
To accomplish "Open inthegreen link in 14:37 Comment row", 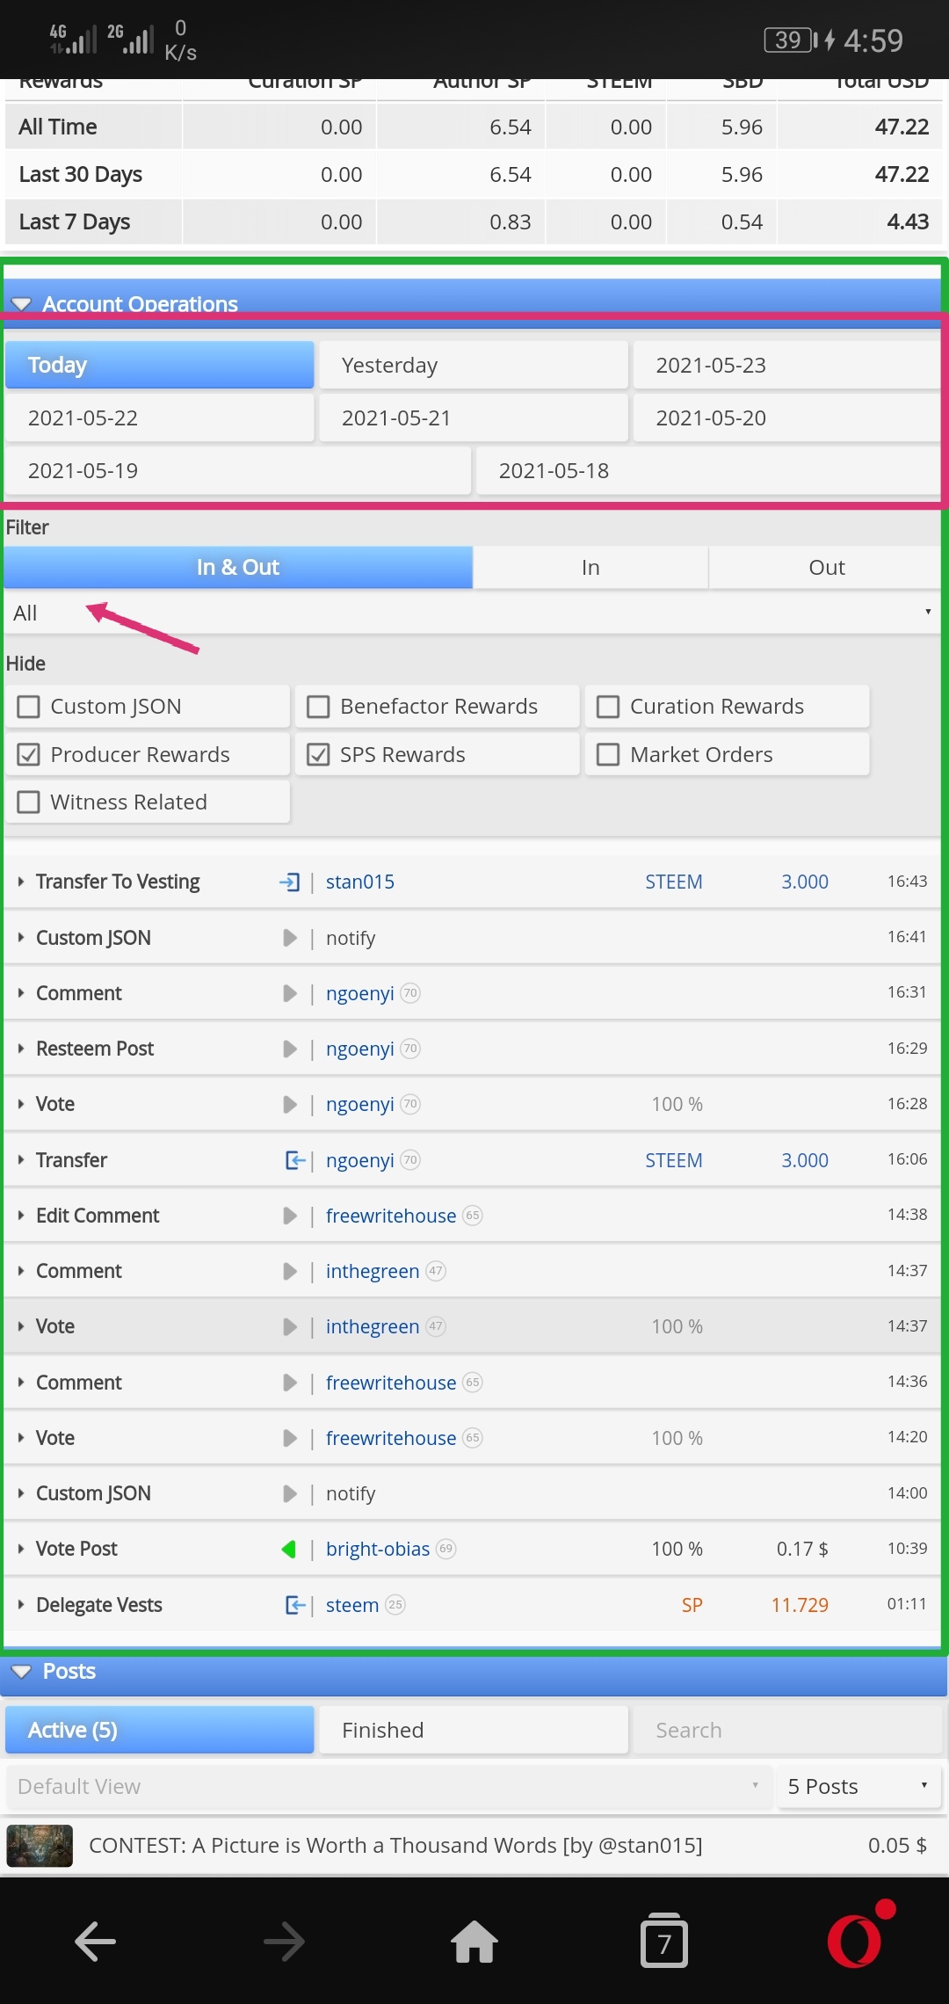I will coord(373,1271).
